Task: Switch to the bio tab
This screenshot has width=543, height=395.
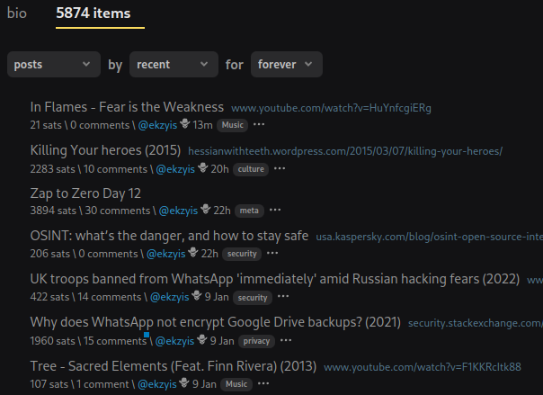Action: click(x=17, y=13)
